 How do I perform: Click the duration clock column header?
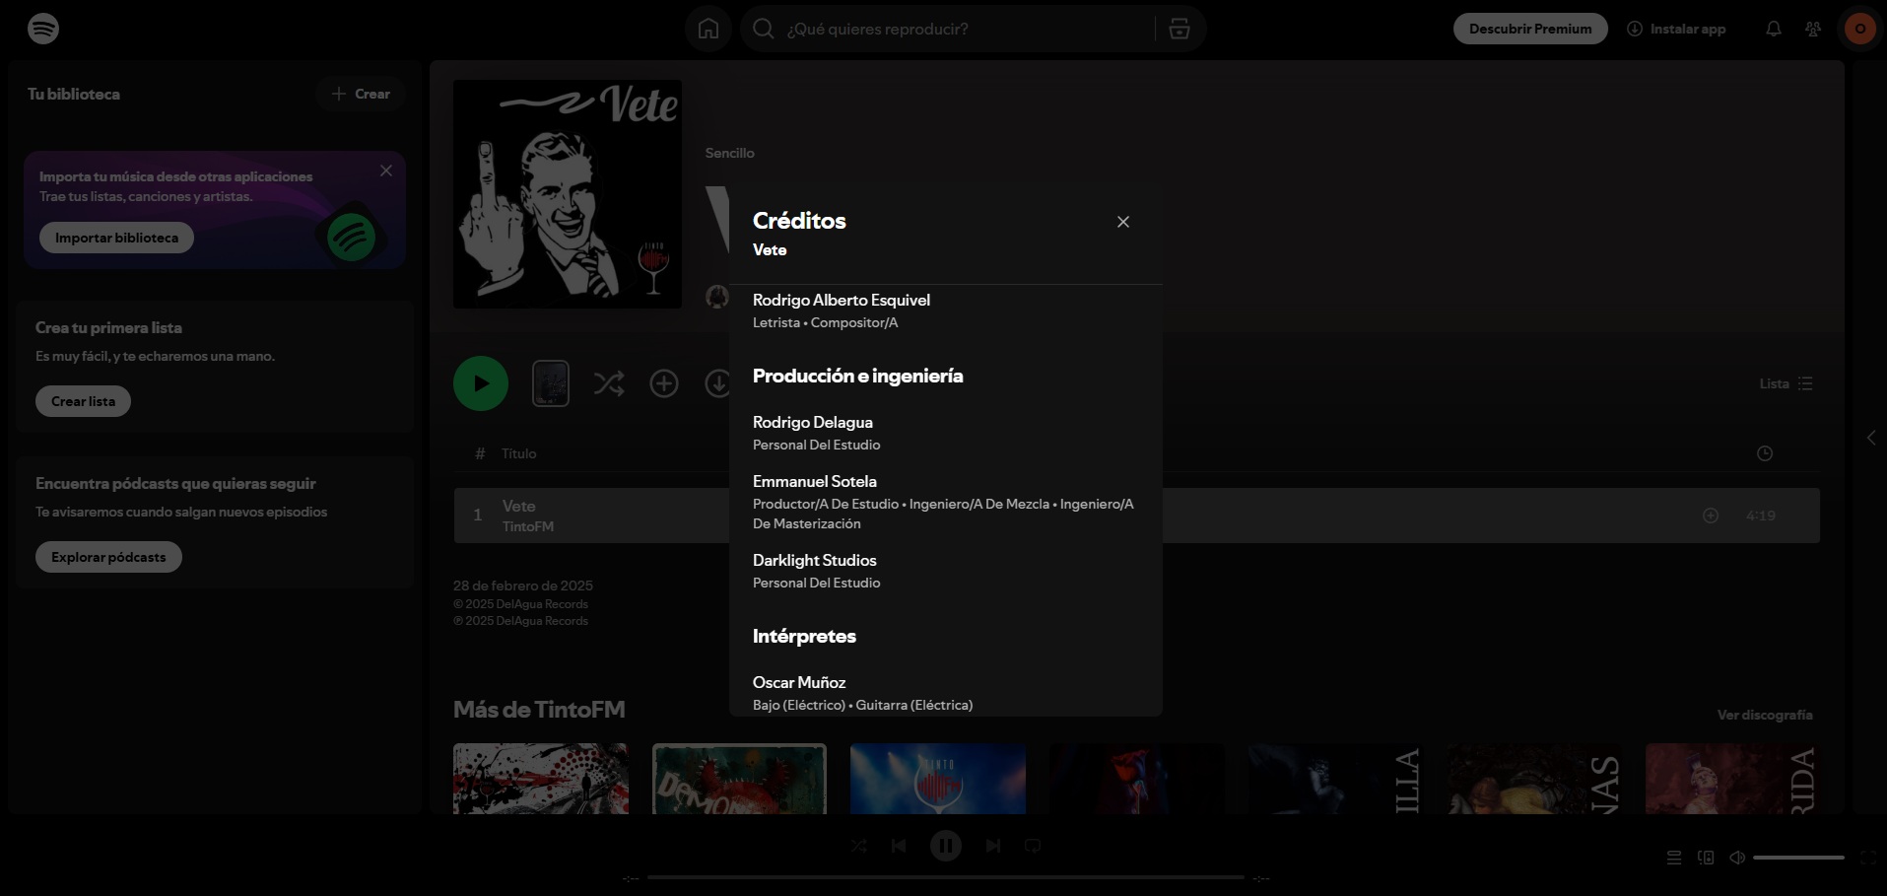(1765, 453)
